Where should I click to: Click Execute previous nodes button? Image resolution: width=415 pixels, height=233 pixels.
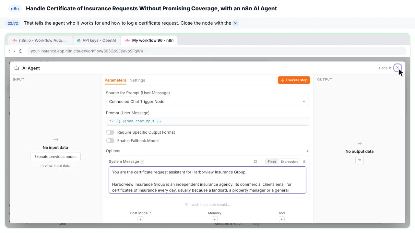[55, 157]
